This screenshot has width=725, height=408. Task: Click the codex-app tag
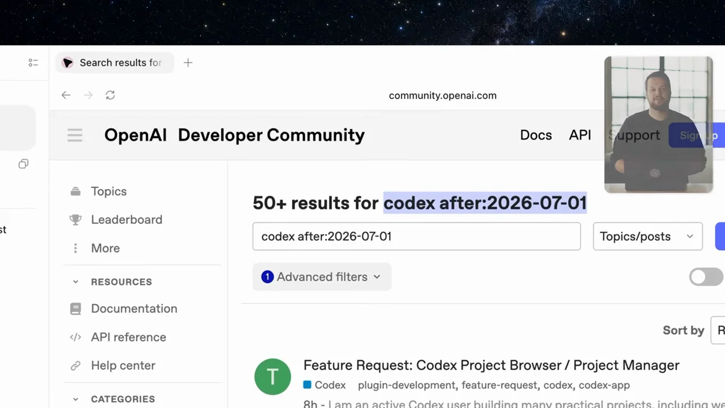[x=604, y=385]
